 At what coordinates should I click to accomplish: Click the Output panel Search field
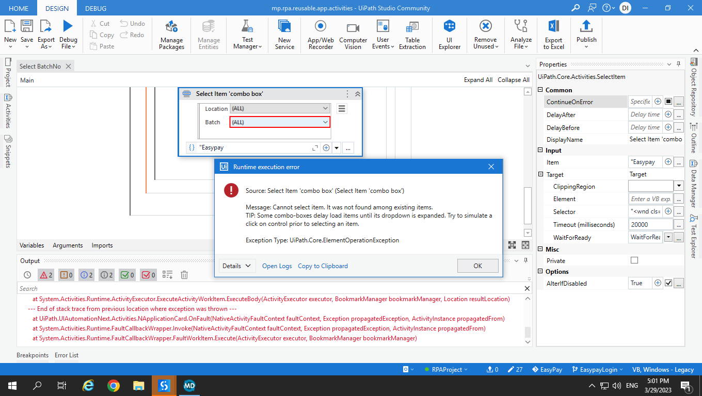270,289
